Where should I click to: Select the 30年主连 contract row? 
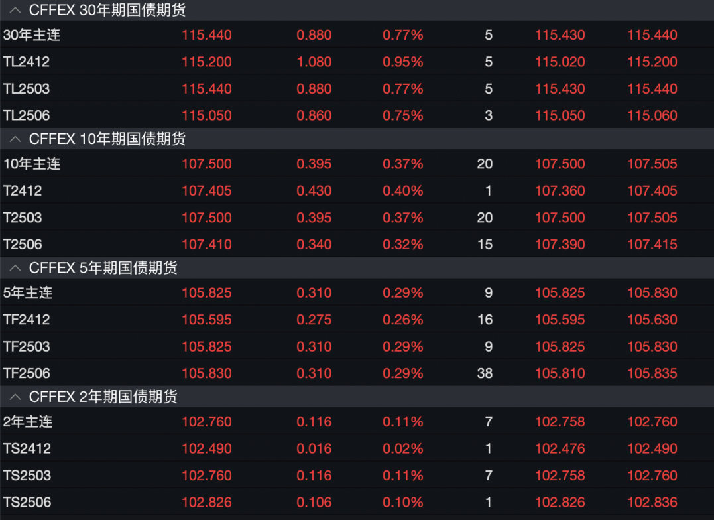(x=31, y=35)
